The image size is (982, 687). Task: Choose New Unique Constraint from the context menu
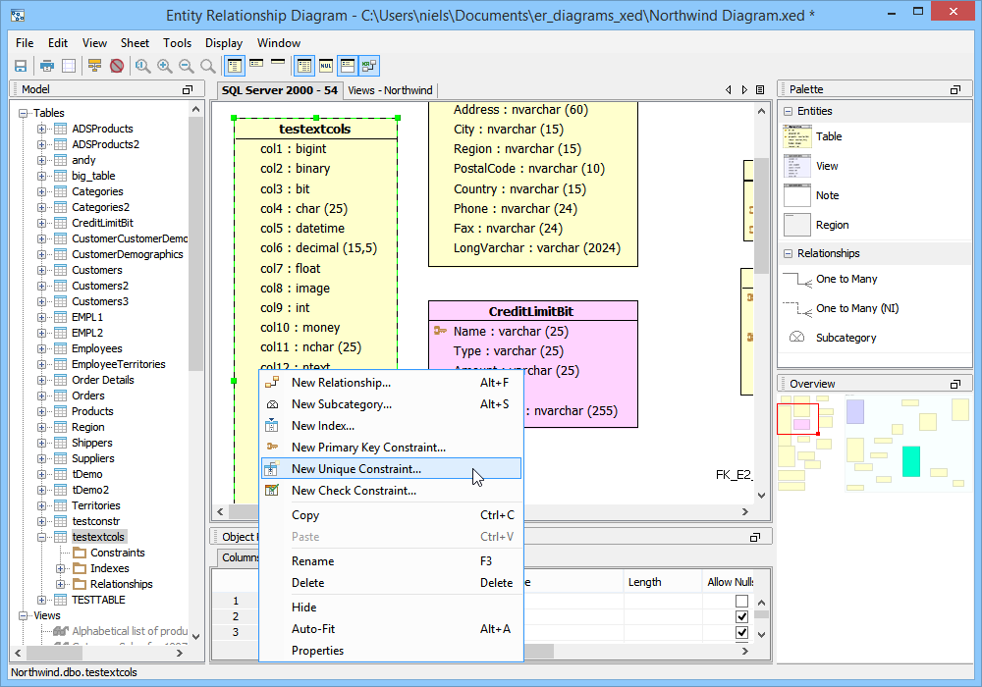tap(355, 469)
